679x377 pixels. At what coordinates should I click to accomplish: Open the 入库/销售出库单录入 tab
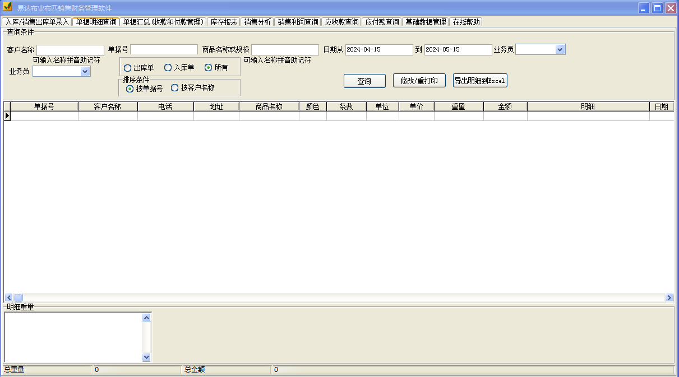(x=37, y=22)
